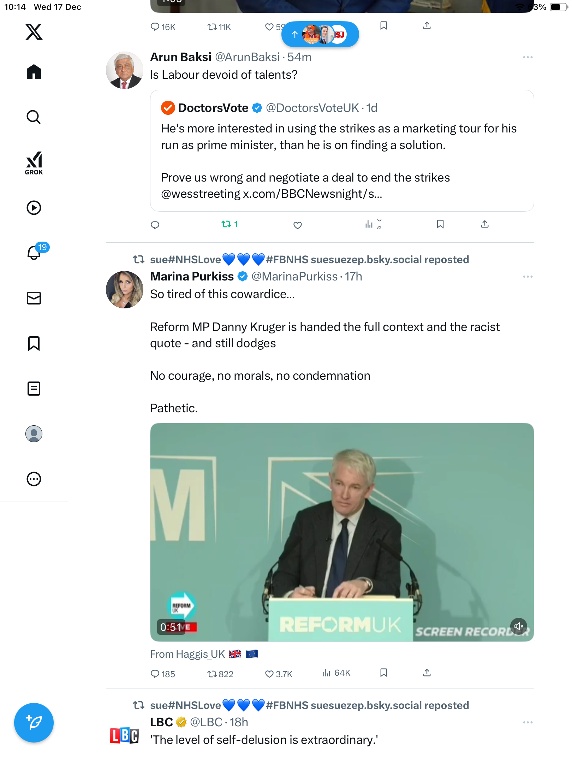Screen dimensions: 572x763
Task: Bookmark Marina Purkiss's post
Action: click(384, 673)
